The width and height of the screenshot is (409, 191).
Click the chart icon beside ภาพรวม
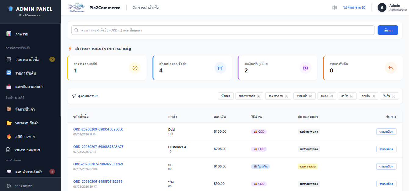click(x=9, y=34)
